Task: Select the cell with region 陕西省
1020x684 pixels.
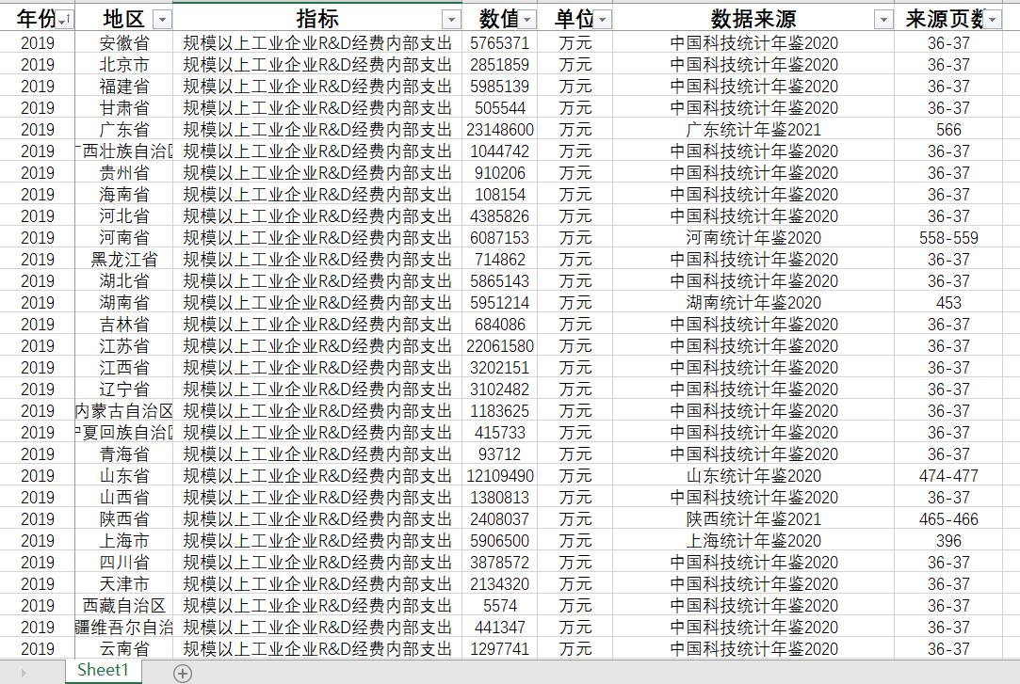Action: pyautogui.click(x=124, y=519)
